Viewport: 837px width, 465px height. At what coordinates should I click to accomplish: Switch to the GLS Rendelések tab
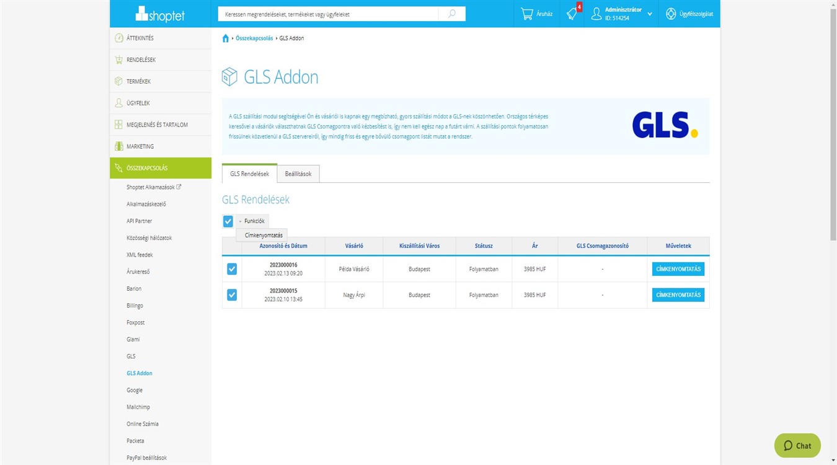point(249,174)
